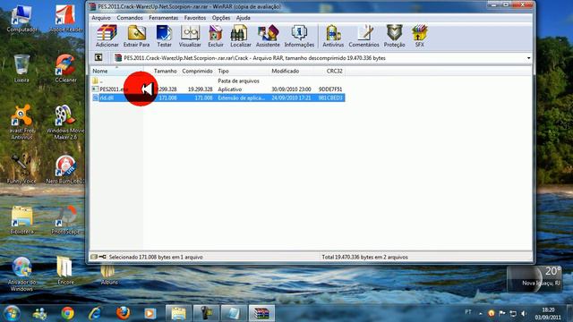Viewport: 573px width, 322px height.
Task: Open the Windows Start menu
Action: (x=12, y=313)
